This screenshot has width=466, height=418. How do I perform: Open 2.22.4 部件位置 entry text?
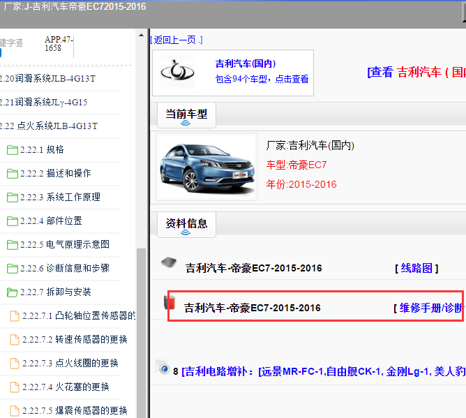coord(51,221)
